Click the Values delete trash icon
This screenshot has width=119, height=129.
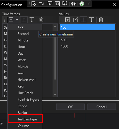pos(101,20)
